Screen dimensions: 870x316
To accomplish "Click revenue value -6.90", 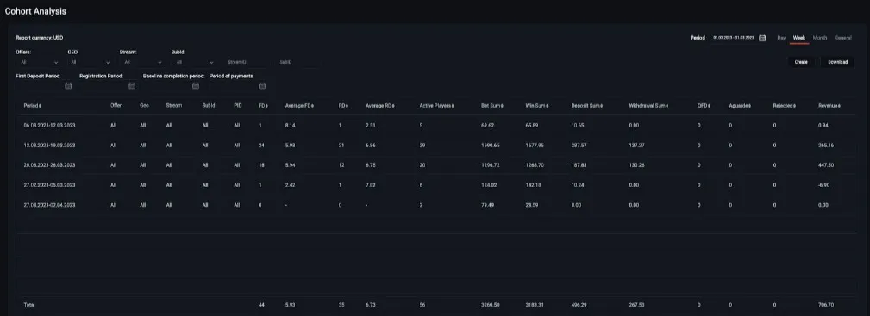I will 824,184.
